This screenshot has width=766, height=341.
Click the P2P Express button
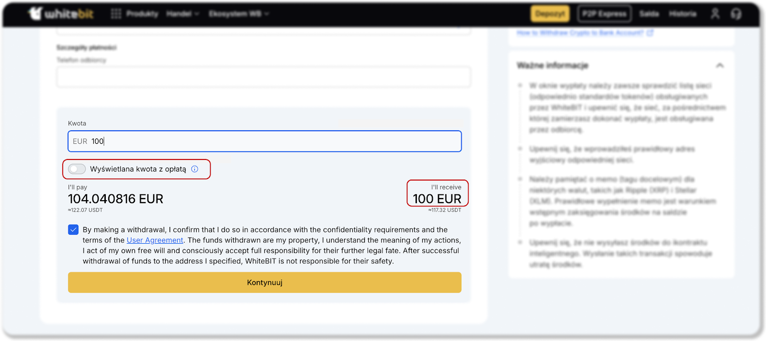coord(604,13)
